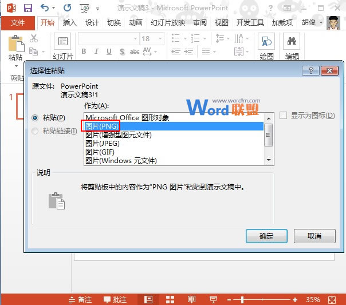This screenshot has width=346, height=305.
Task: Select the 粘贴链接(I) radio button
Action: [x=35, y=131]
